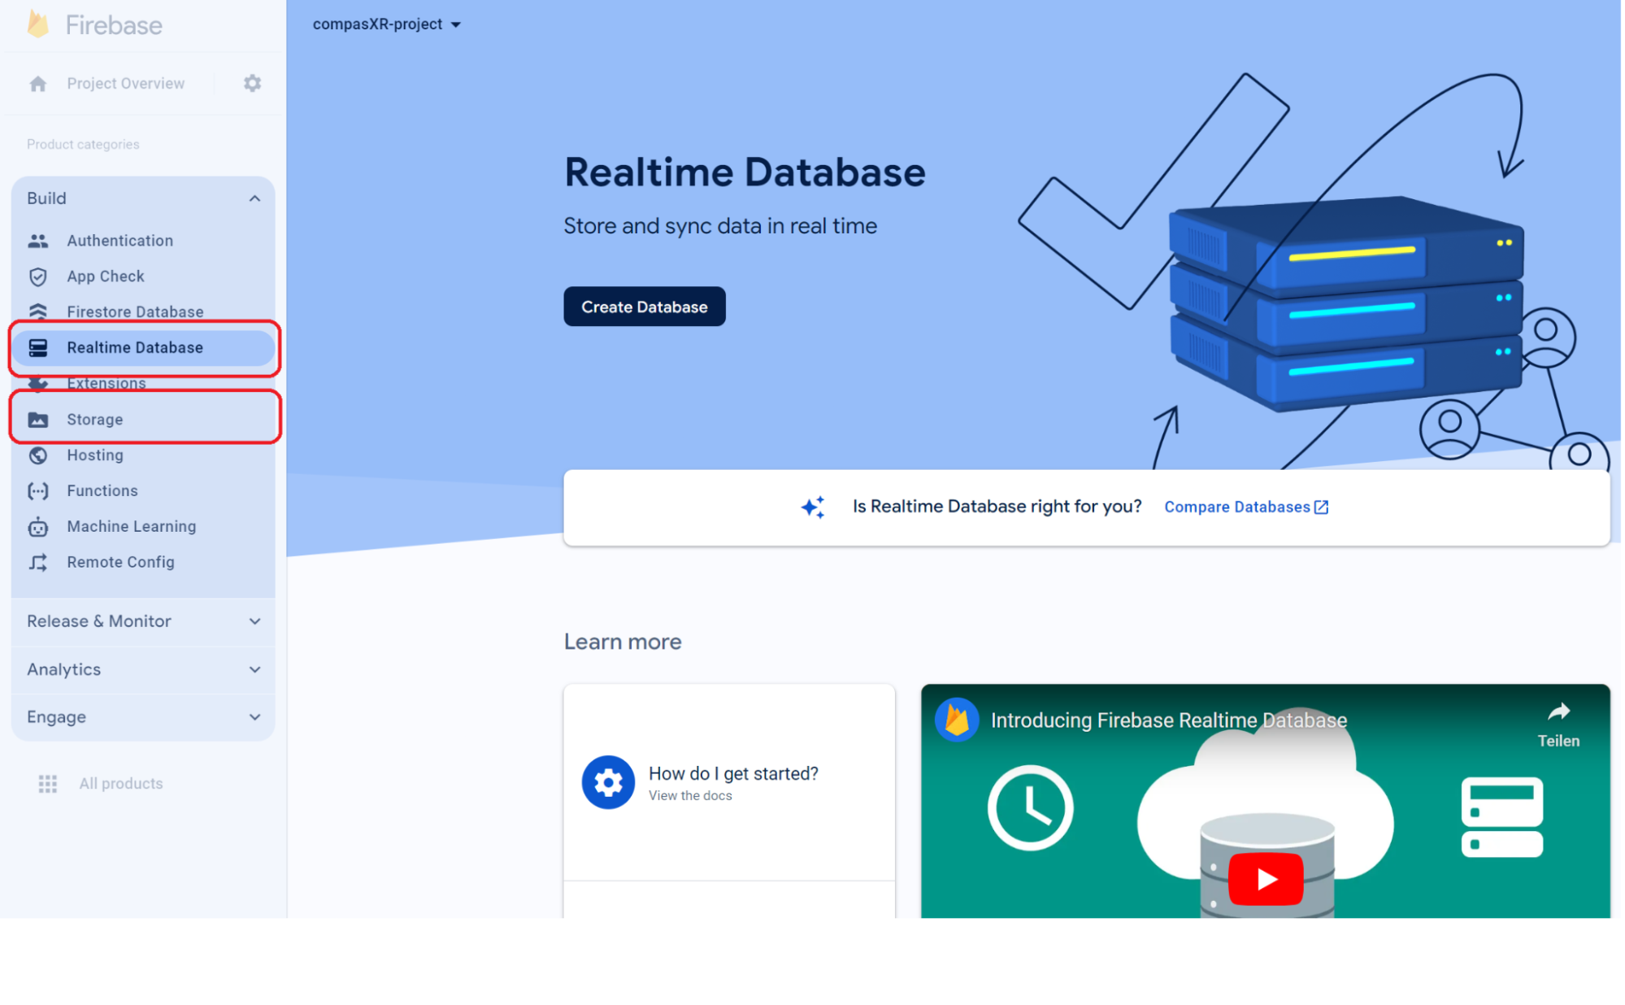Open the Hosting section
1625x1005 pixels.
95,455
